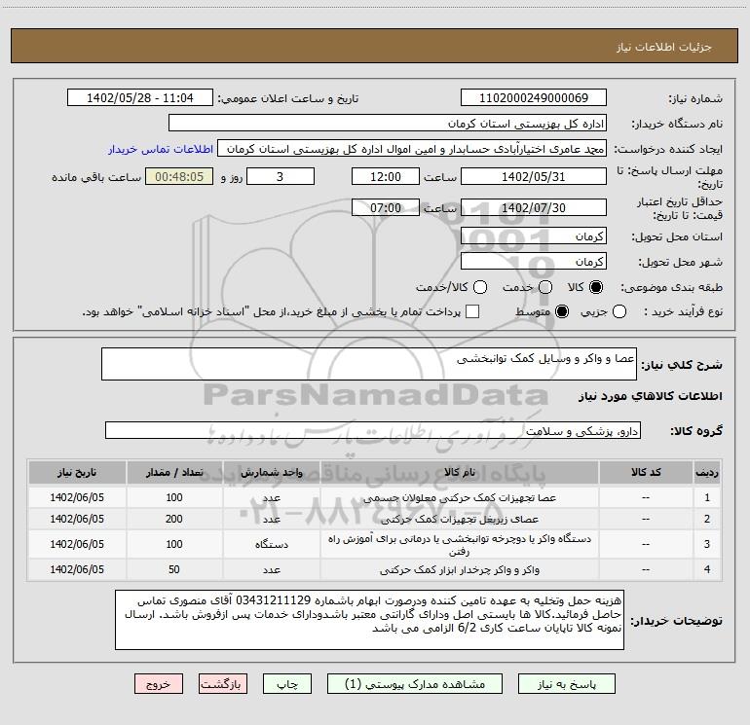The image size is (750, 725).
Task: Click the goods group field دارو، پزشکی و سلامت
Action: tap(373, 431)
